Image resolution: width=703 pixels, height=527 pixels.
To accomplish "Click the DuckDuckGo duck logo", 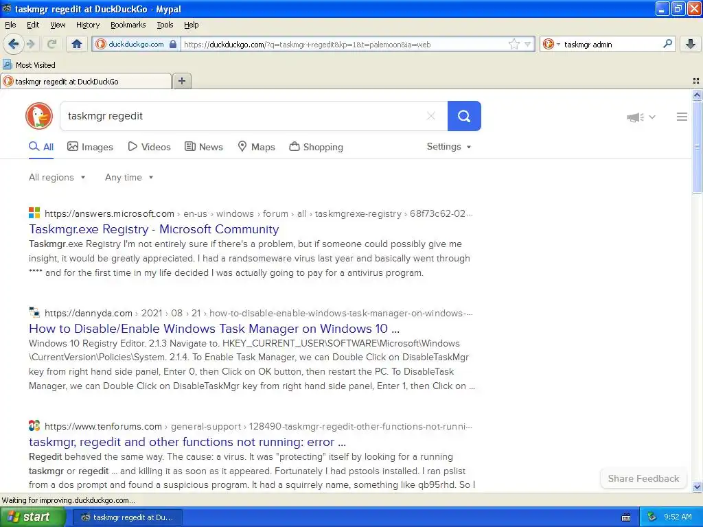I will tap(39, 116).
